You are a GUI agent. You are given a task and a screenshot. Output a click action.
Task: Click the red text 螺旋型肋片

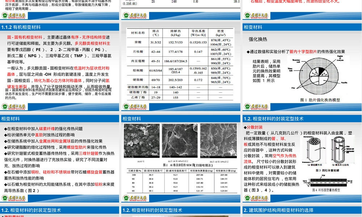pyautogui.click(x=77, y=147)
